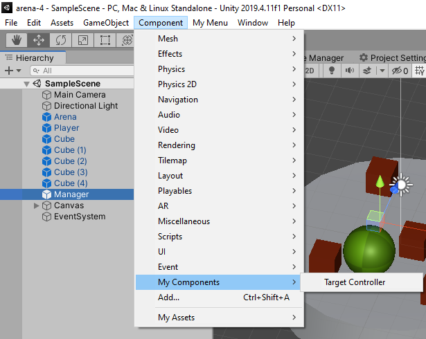Open the Assets menu
Screen dimensions: 426x339
(62, 23)
